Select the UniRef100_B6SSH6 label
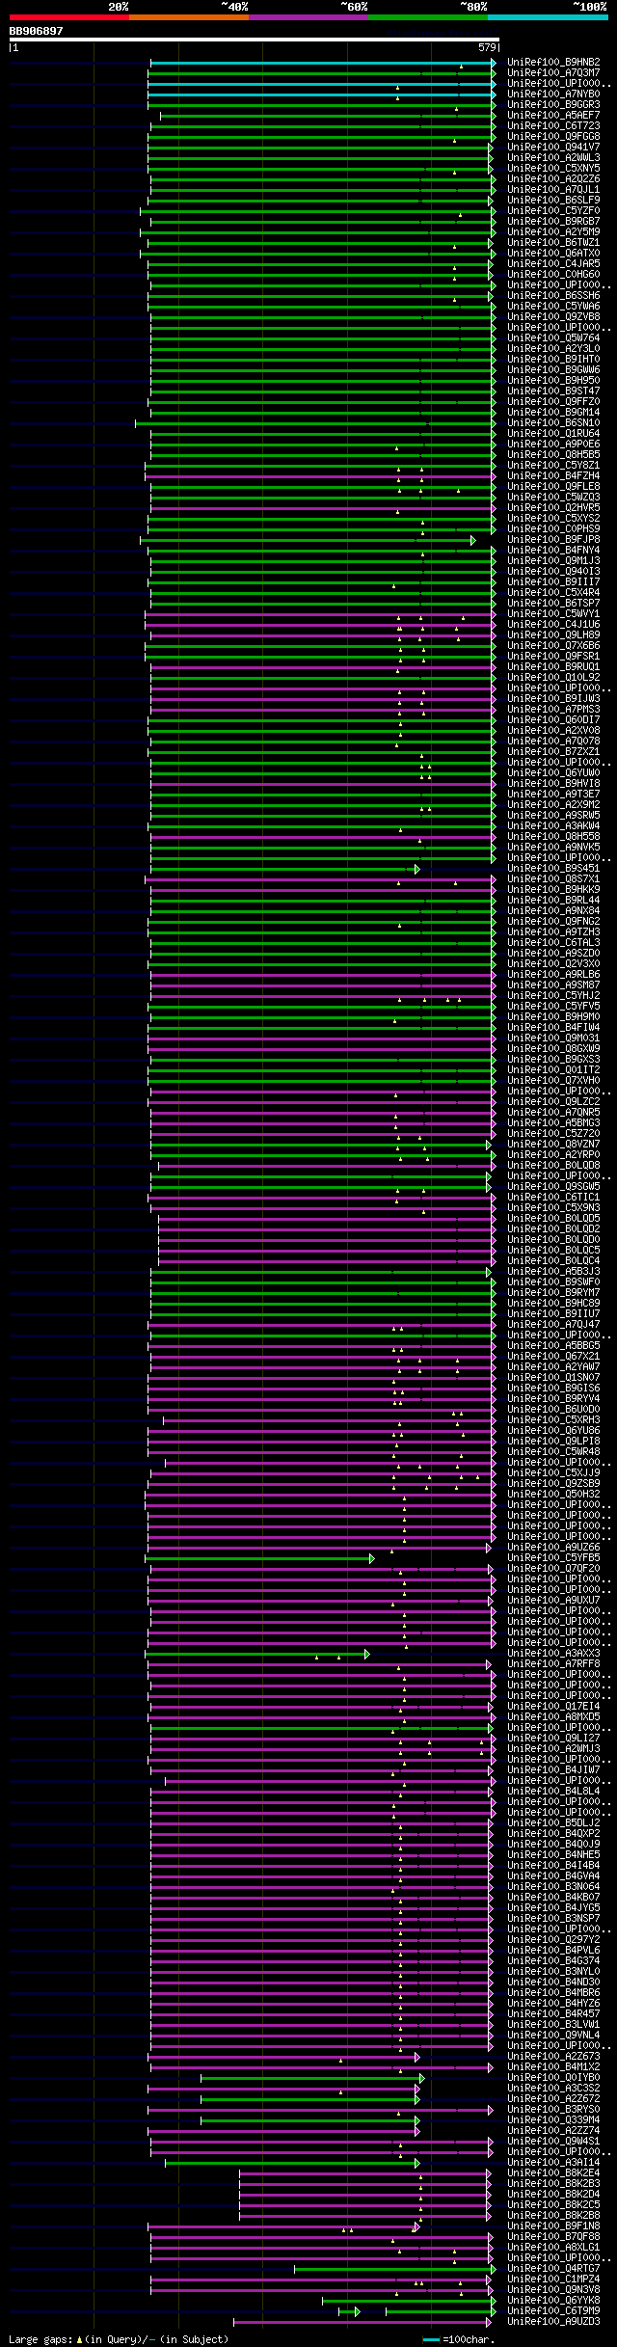Viewport: 617px width, 2347px height. (x=553, y=296)
